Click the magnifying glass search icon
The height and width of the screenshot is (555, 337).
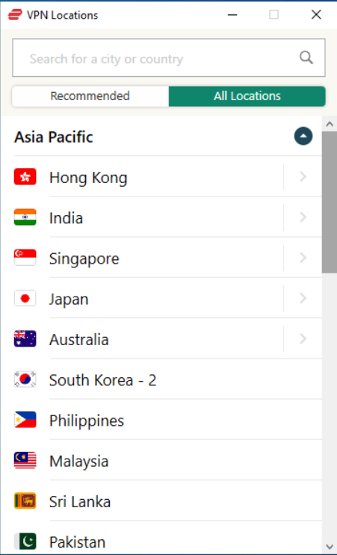pos(306,58)
